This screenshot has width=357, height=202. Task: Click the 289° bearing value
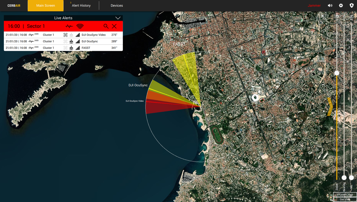point(114,41)
